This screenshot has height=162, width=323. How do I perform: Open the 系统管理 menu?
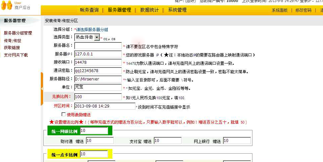(x=177, y=10)
